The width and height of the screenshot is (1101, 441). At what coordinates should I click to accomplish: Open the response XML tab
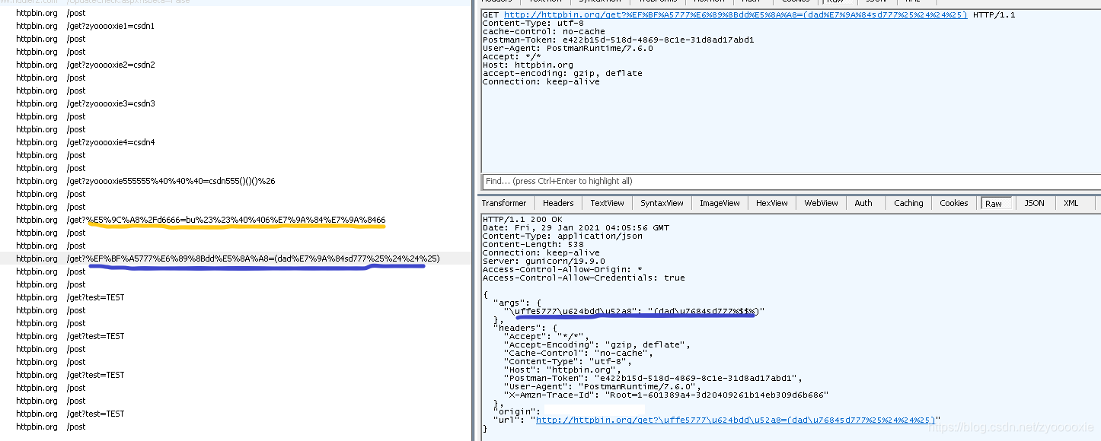tap(1071, 203)
